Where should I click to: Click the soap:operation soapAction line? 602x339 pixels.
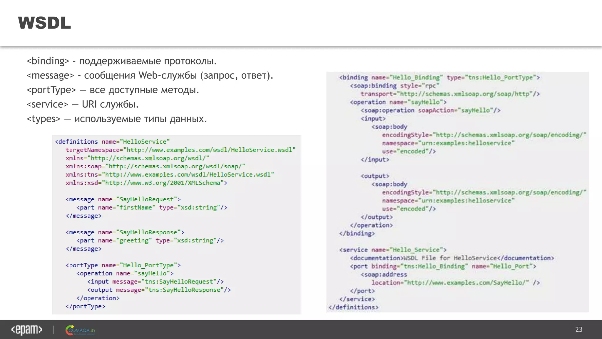[430, 110]
